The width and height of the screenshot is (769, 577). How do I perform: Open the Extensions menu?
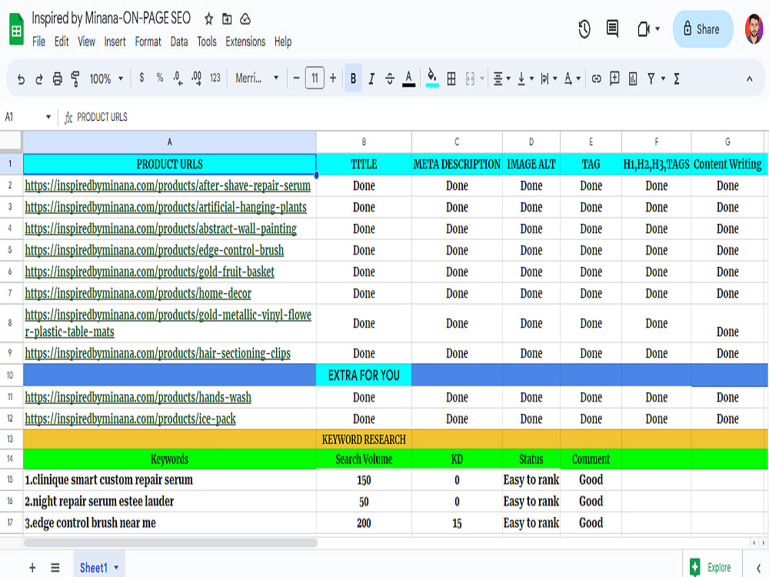point(245,42)
